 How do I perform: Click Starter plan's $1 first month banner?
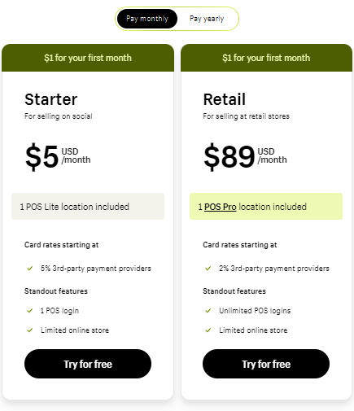coord(88,58)
